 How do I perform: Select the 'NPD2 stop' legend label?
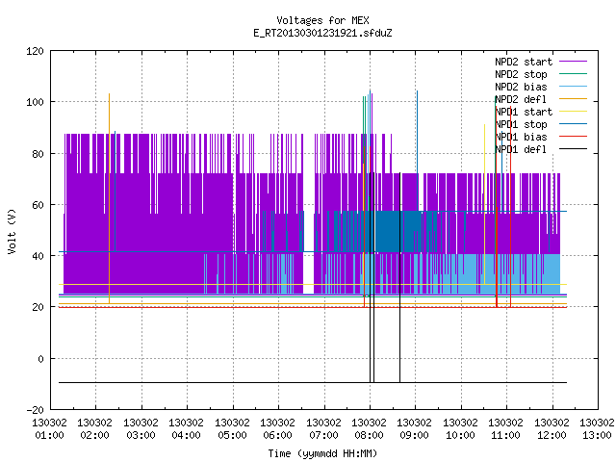(x=521, y=74)
